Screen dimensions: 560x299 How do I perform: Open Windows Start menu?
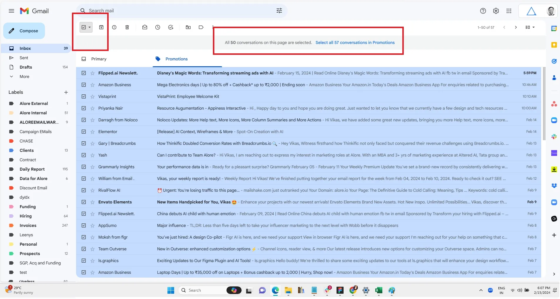171,290
